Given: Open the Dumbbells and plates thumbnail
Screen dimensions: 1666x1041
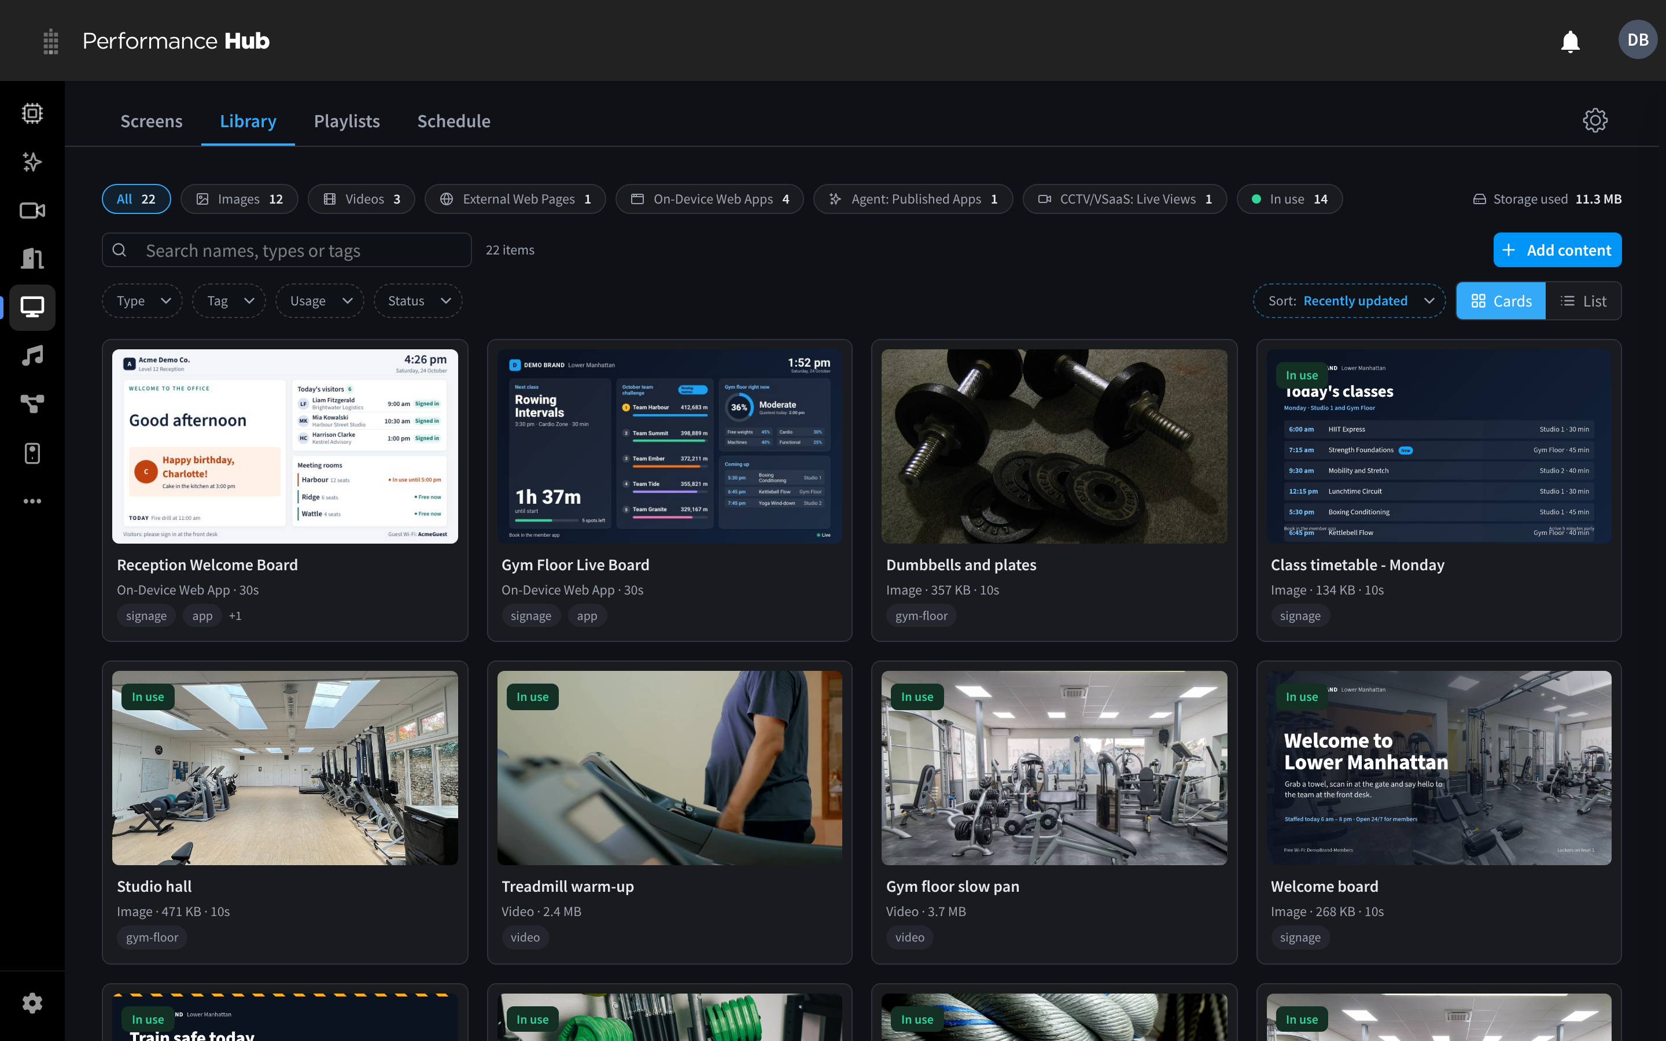Looking at the screenshot, I should (x=1054, y=446).
